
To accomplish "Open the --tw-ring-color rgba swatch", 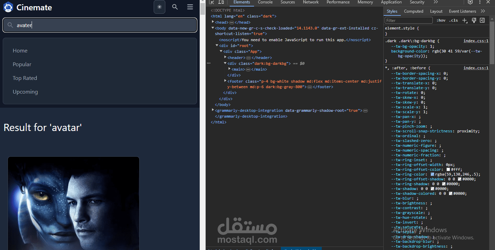I will click(432, 174).
